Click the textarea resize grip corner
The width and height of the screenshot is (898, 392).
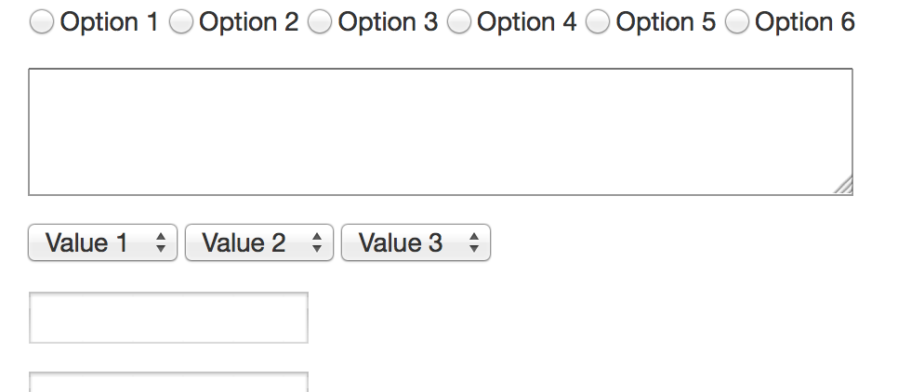(x=844, y=187)
